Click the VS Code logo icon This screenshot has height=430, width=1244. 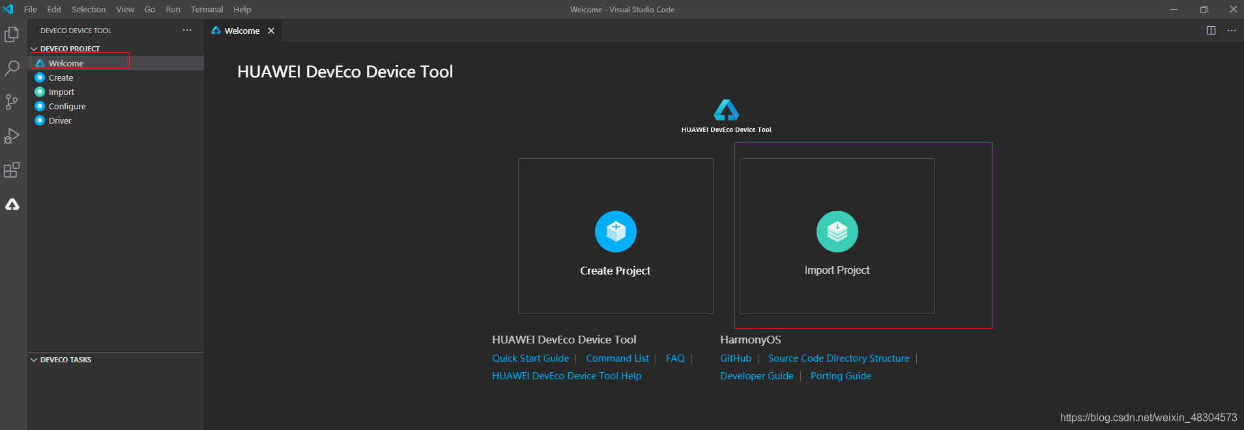8,9
